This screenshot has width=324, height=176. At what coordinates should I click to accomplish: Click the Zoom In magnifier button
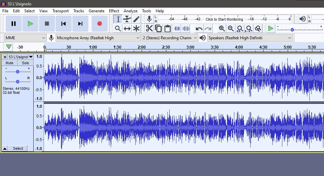click(x=222, y=29)
